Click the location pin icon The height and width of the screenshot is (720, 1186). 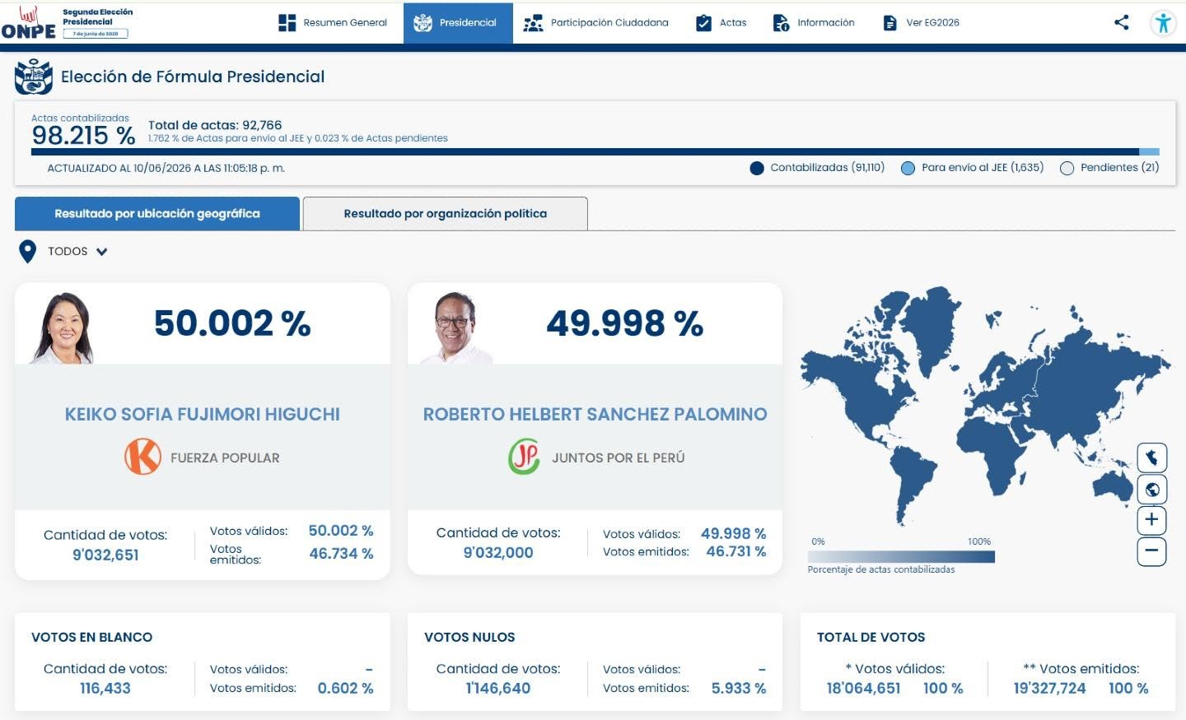pyautogui.click(x=27, y=252)
